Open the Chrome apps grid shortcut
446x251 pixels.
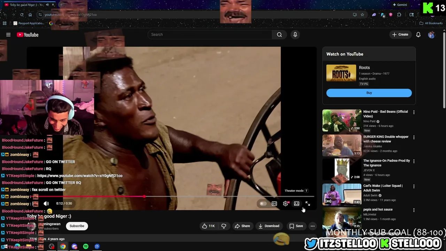click(5, 23)
